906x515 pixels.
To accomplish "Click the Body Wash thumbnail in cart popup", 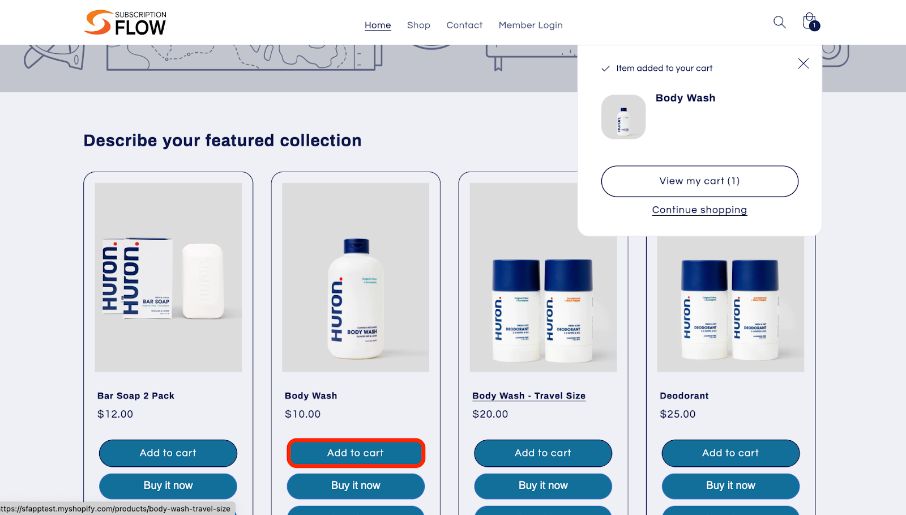I will point(623,117).
